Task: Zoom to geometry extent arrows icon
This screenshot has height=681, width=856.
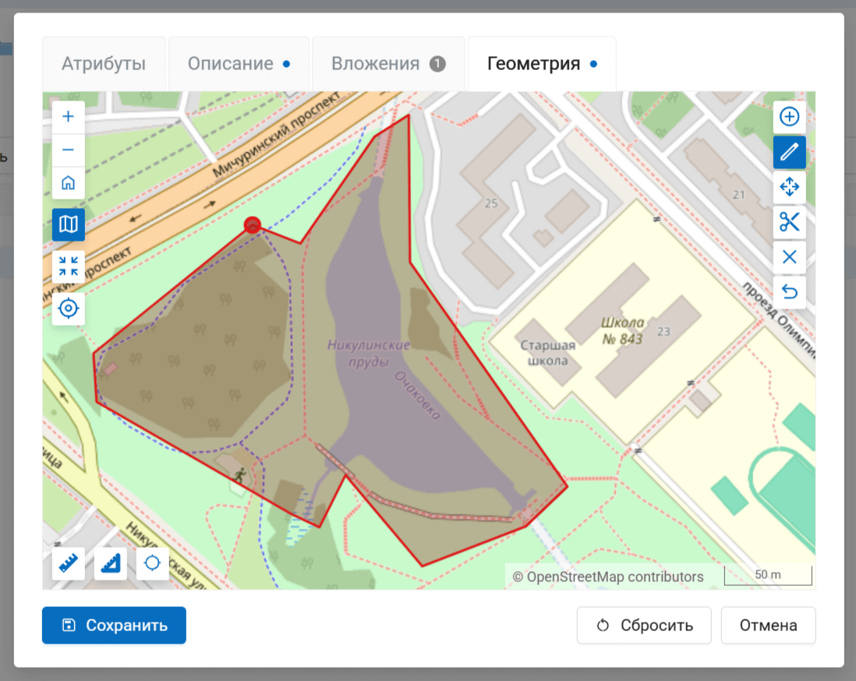Action: (x=69, y=266)
